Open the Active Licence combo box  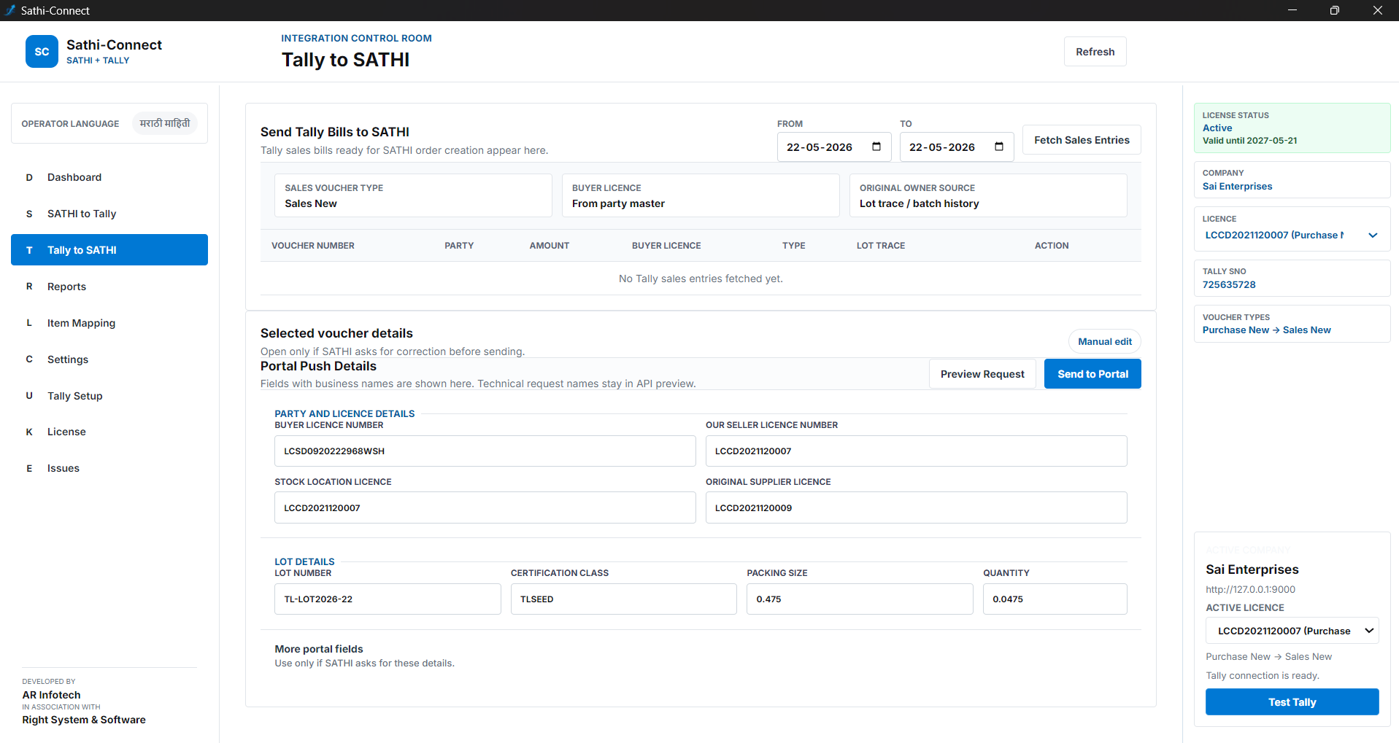[x=1292, y=631]
